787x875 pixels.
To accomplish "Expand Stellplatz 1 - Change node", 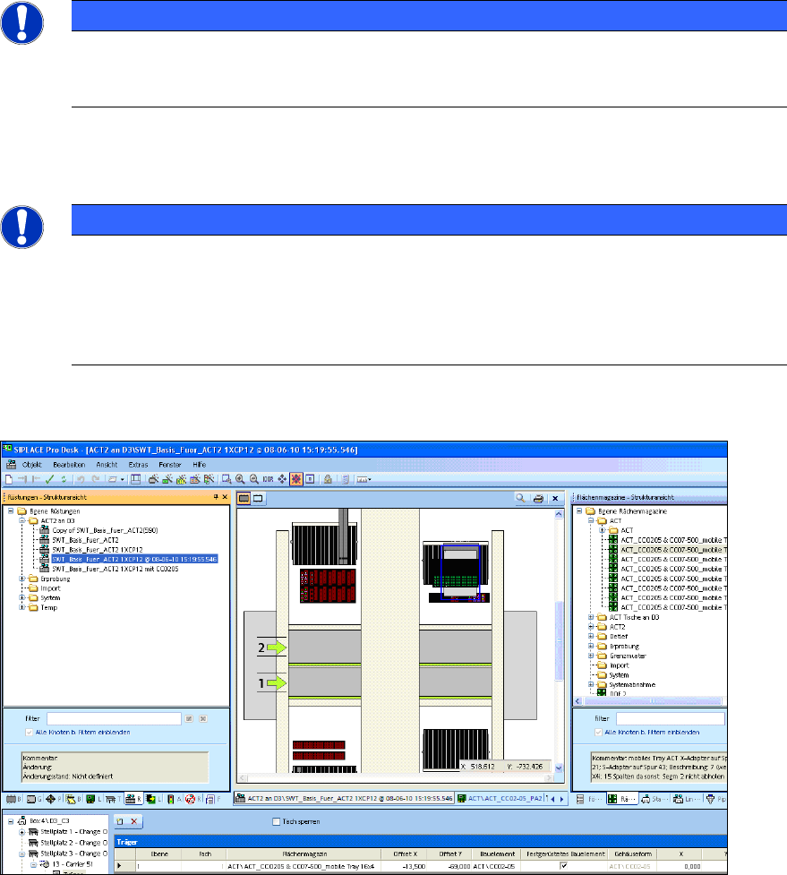I will pos(22,831).
